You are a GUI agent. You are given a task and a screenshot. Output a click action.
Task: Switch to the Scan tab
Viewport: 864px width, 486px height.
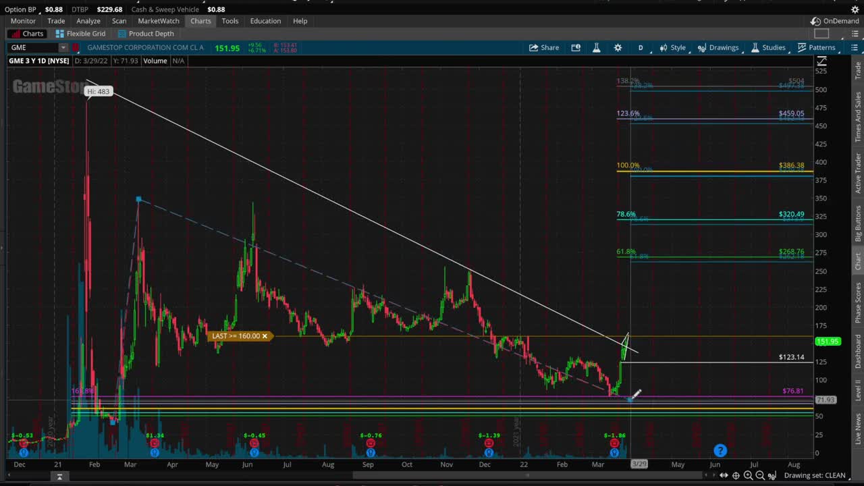coord(119,21)
